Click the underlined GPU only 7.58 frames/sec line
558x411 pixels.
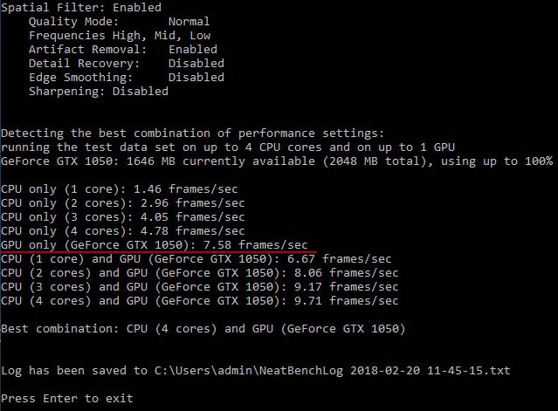(155, 245)
